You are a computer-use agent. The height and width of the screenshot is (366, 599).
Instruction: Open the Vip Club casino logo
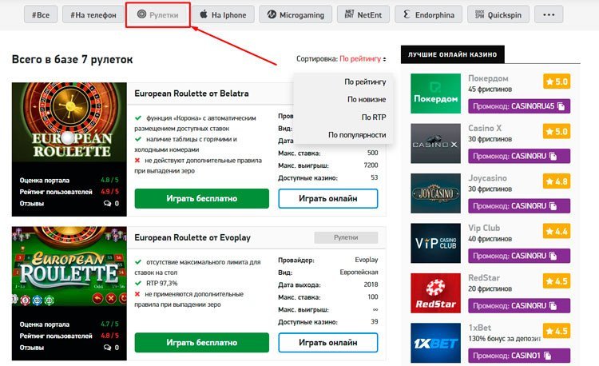(435, 243)
